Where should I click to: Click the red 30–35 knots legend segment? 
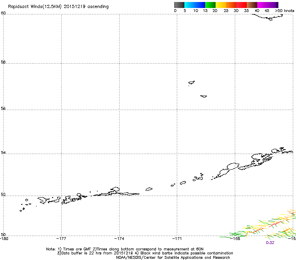point(242,5)
